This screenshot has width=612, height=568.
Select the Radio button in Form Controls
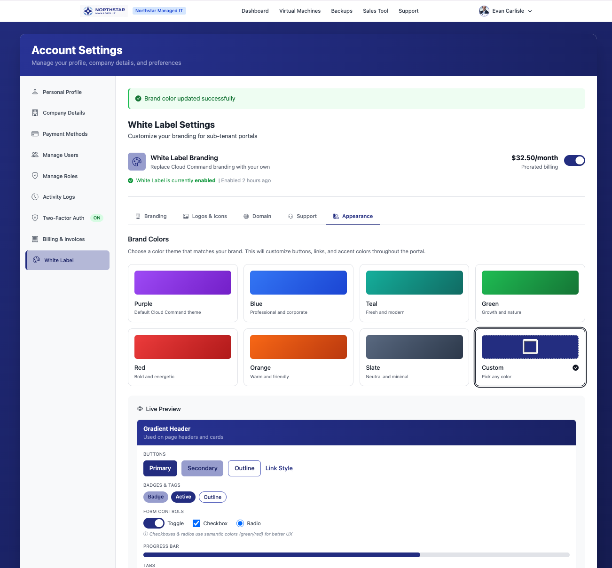[240, 523]
